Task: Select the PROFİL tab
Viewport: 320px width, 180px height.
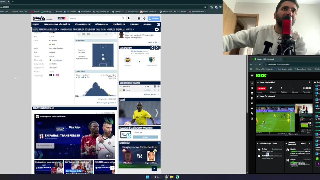Action: (x=35, y=29)
